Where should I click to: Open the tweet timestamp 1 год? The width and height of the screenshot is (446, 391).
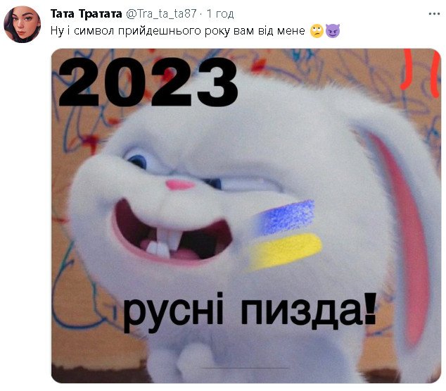click(x=220, y=13)
